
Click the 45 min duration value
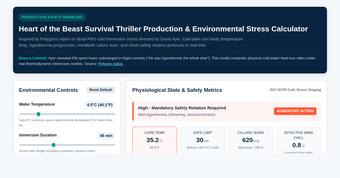point(106,136)
